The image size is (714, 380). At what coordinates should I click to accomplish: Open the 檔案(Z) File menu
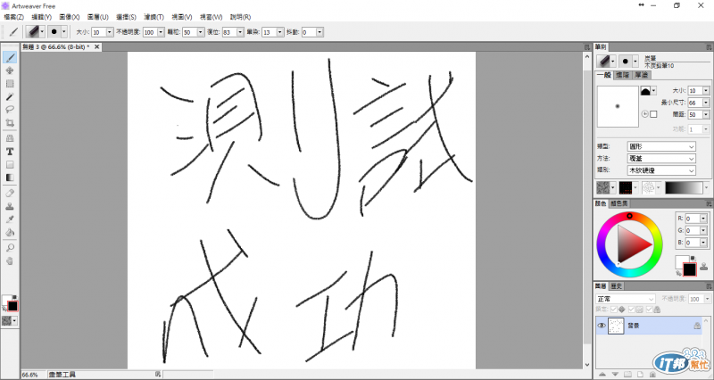click(13, 17)
